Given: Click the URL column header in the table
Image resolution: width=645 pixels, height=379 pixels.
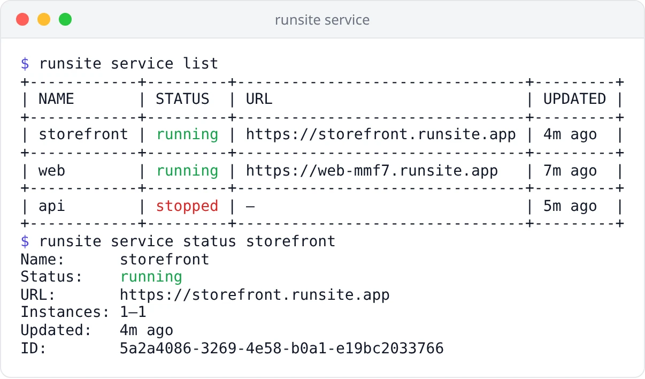Looking at the screenshot, I should 259,99.
